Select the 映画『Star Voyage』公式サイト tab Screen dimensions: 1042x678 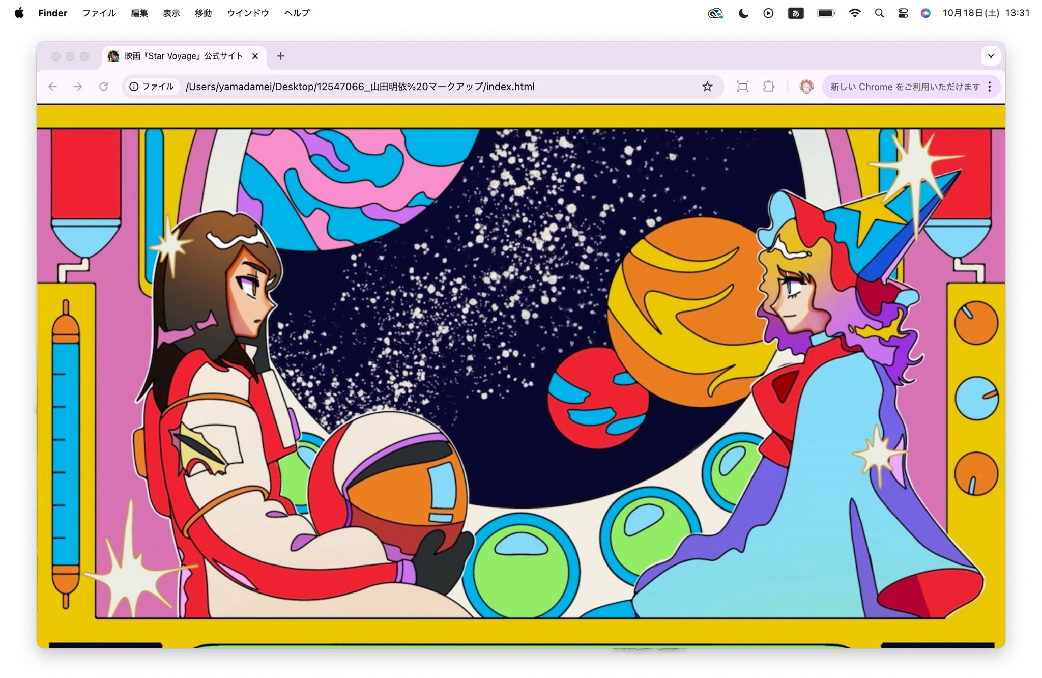point(184,56)
